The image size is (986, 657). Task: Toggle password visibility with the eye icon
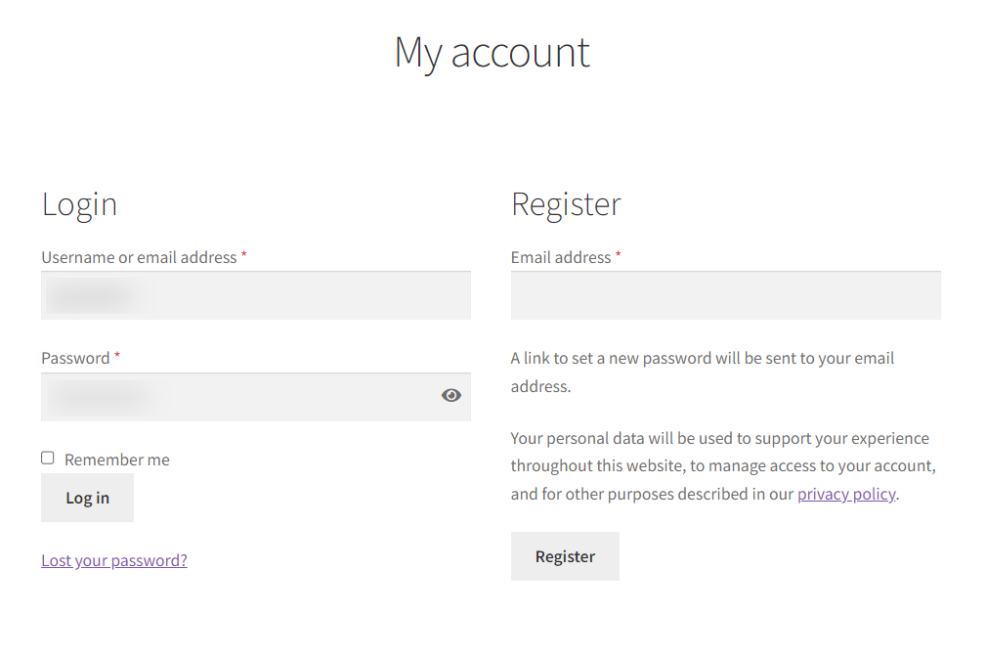point(450,395)
